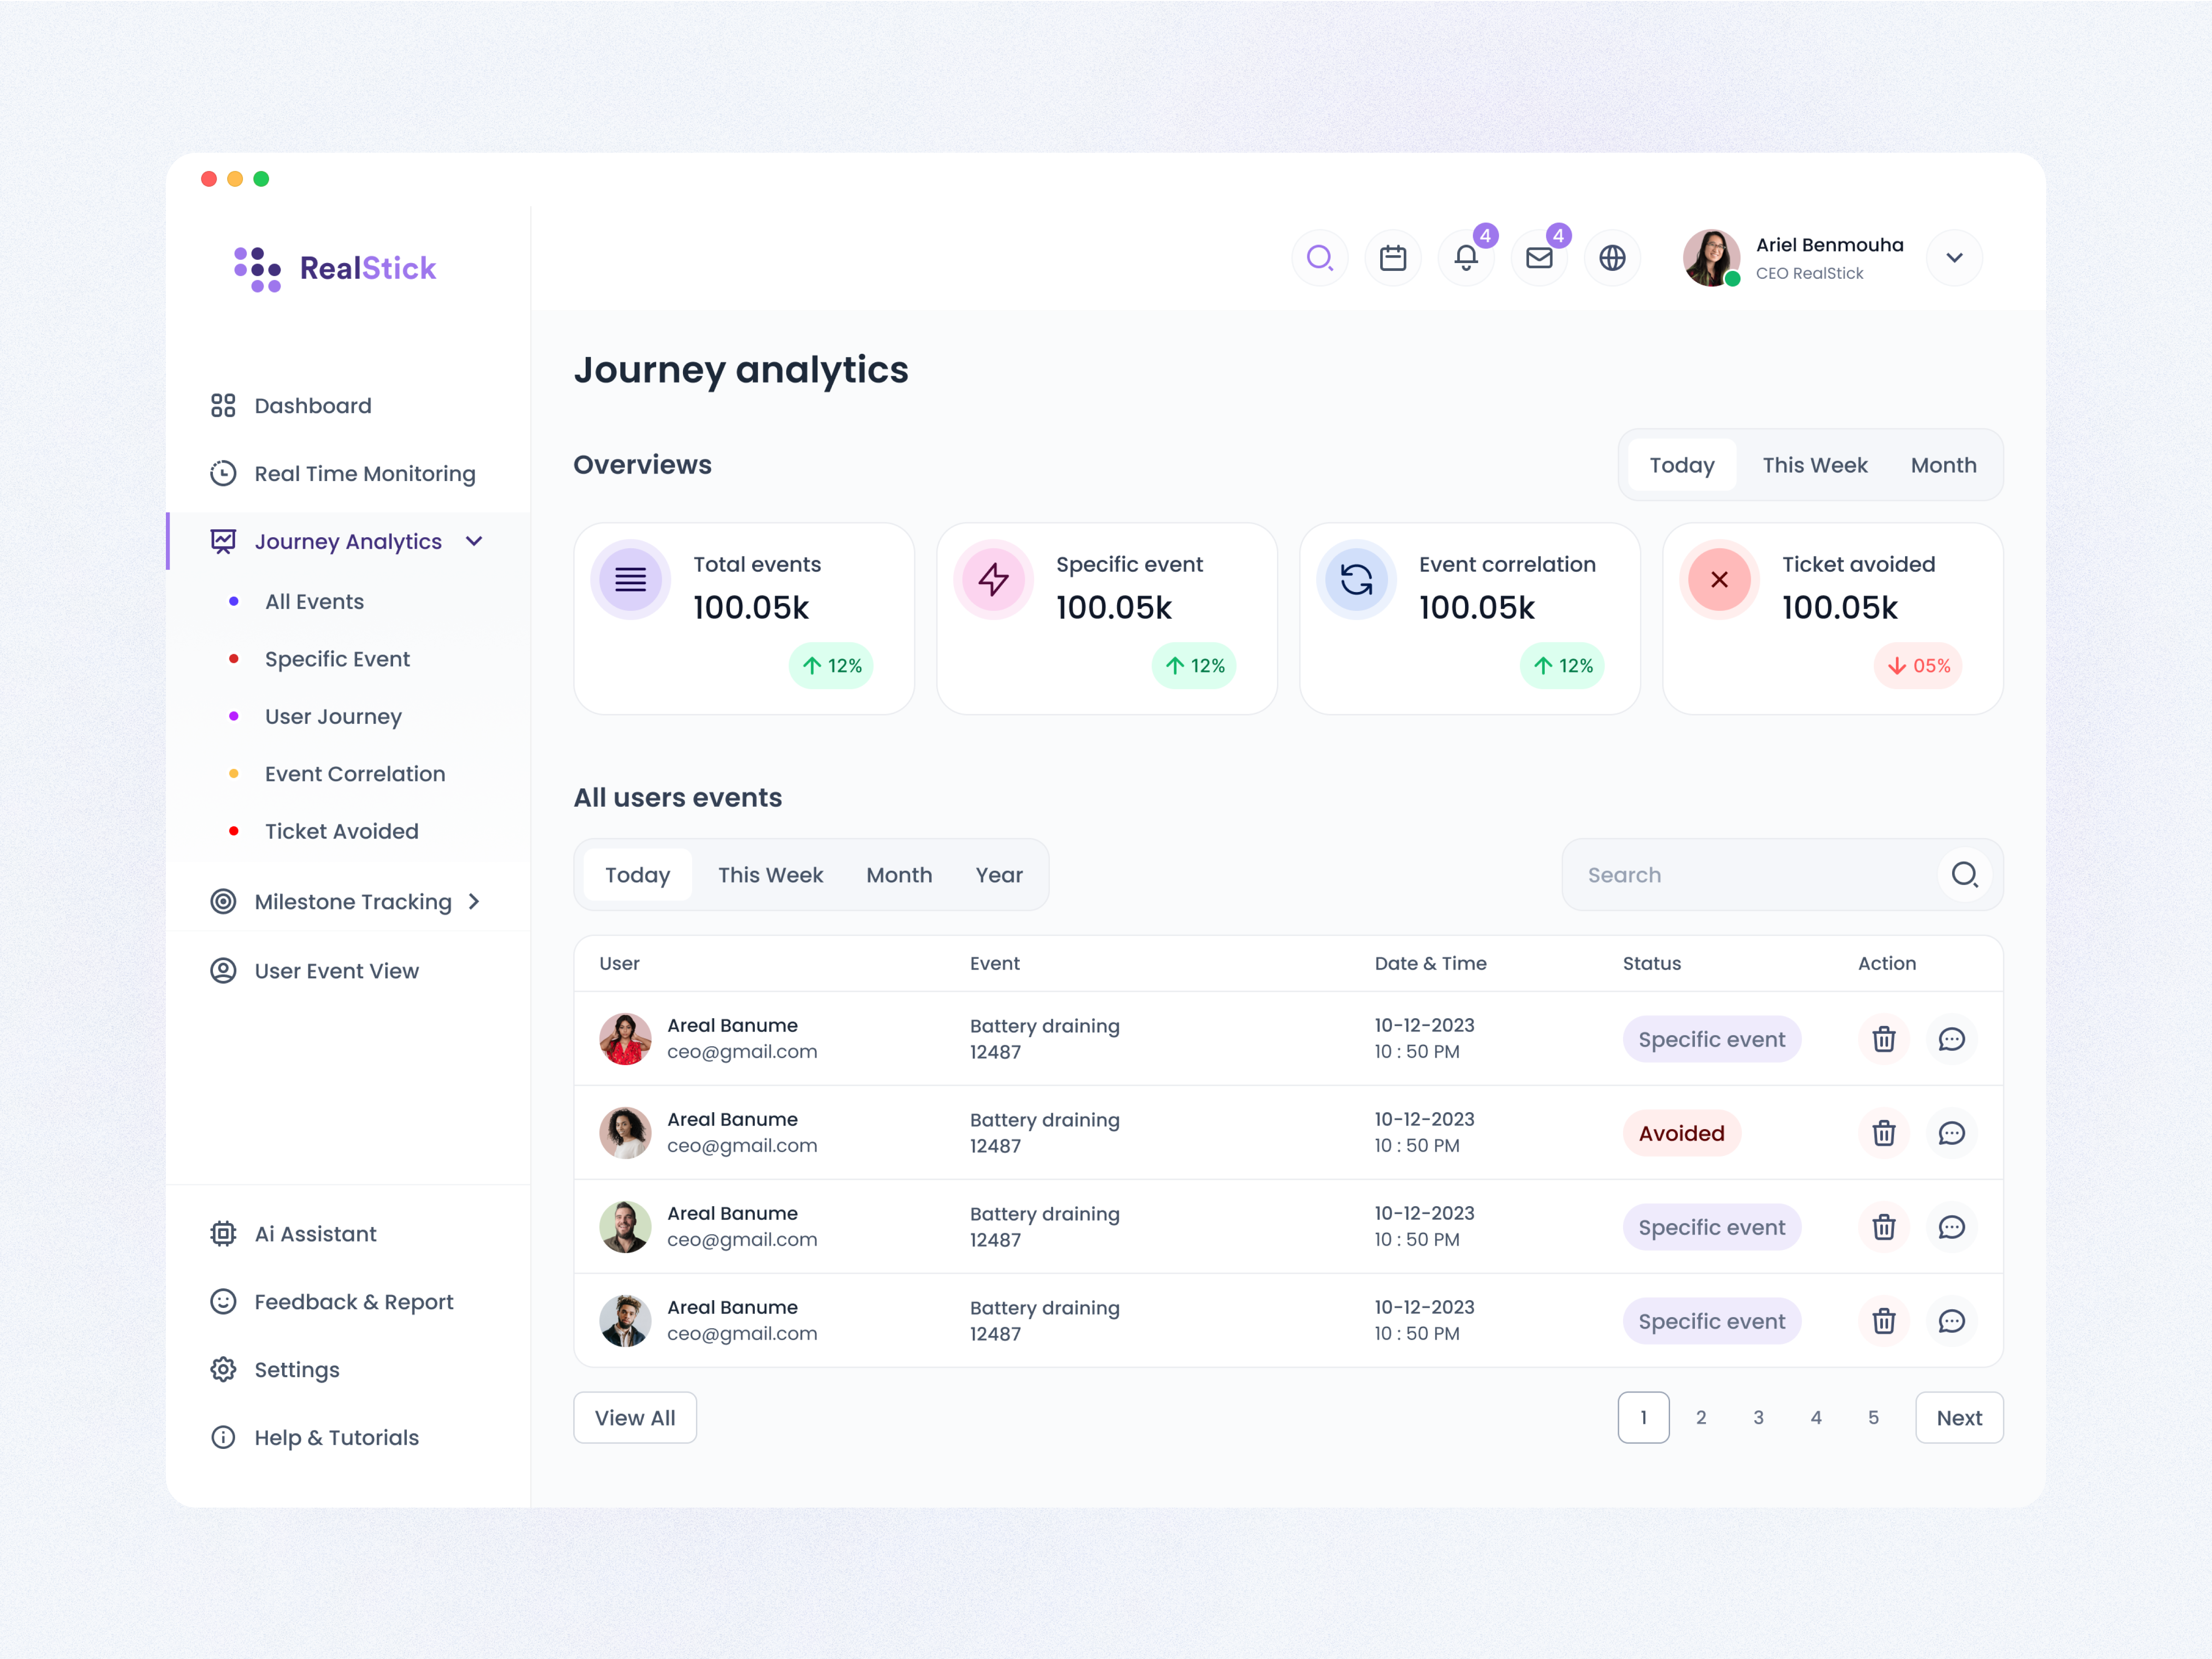Image resolution: width=2212 pixels, height=1659 pixels.
Task: Click the globe language icon
Action: point(1612,258)
